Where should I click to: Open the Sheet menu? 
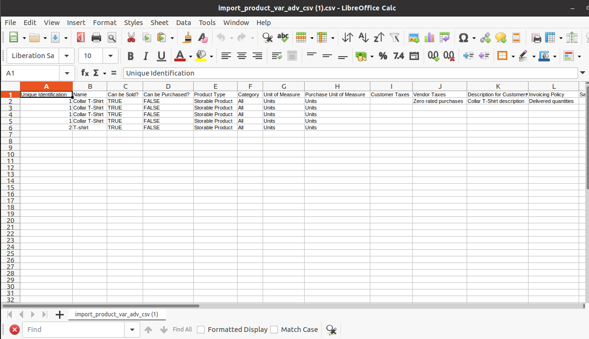tap(160, 22)
